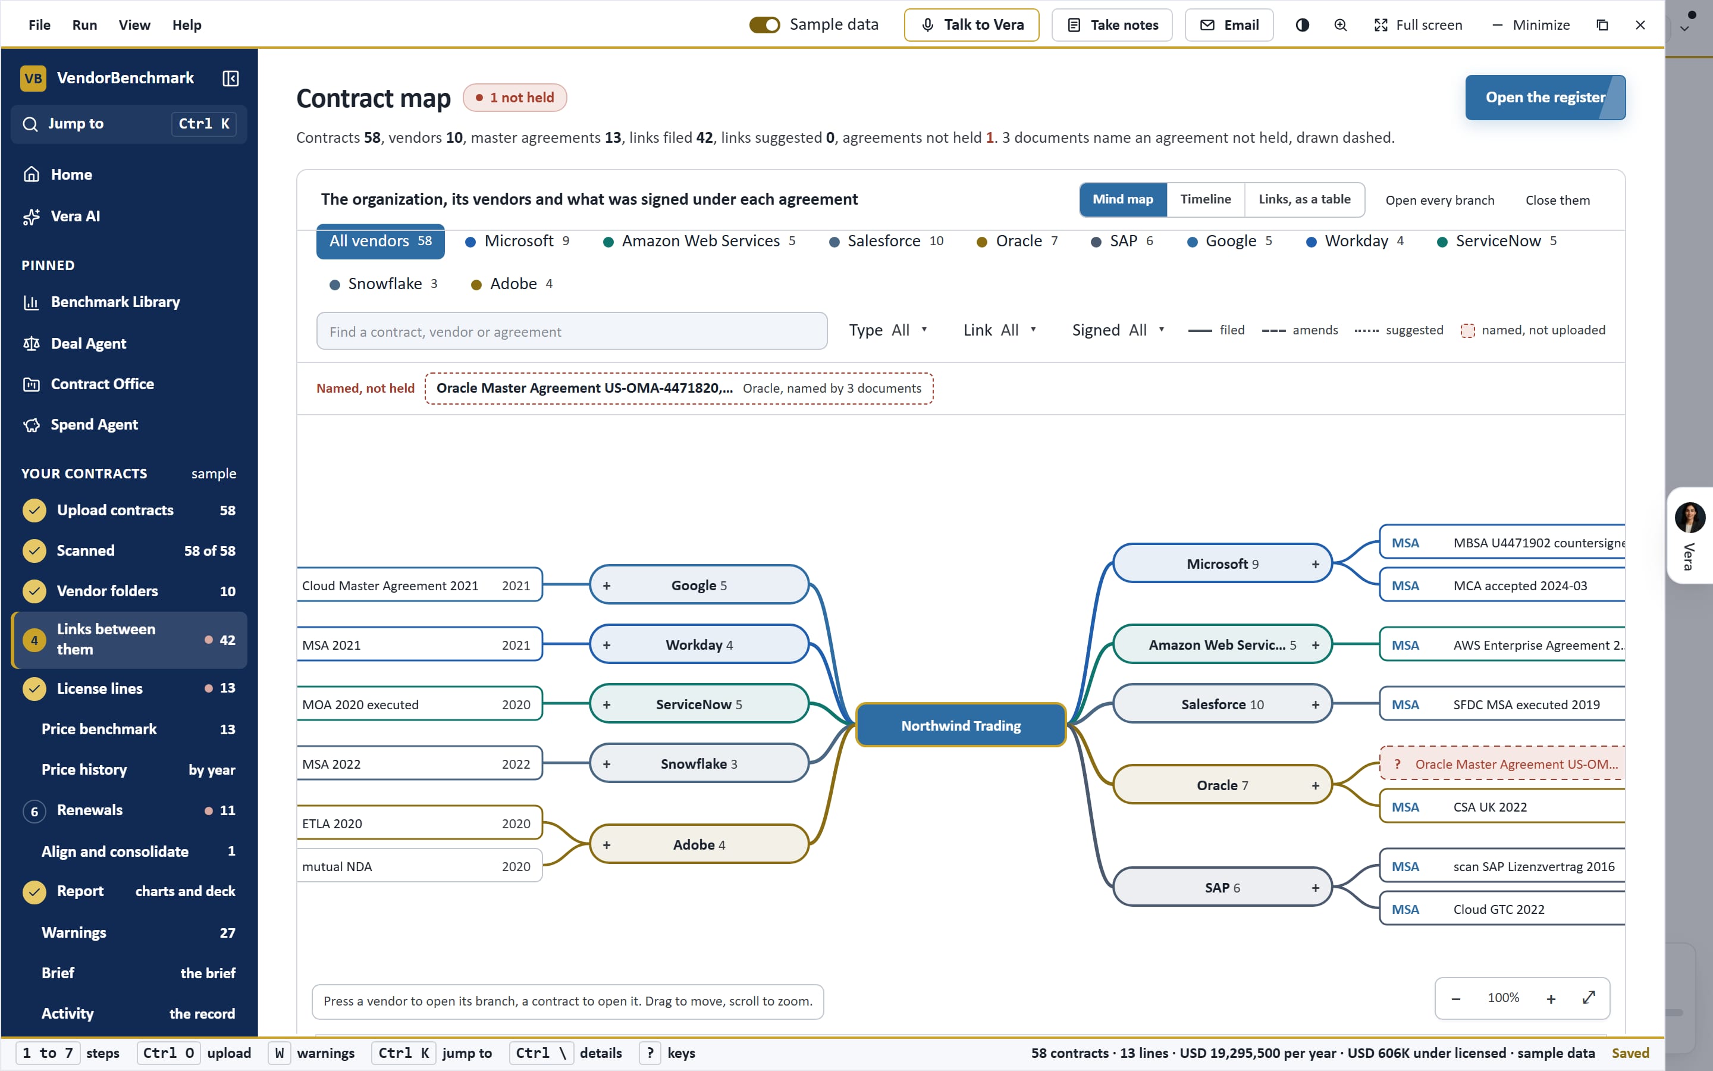Open the Run menu
This screenshot has height=1071, width=1713.
[84, 25]
